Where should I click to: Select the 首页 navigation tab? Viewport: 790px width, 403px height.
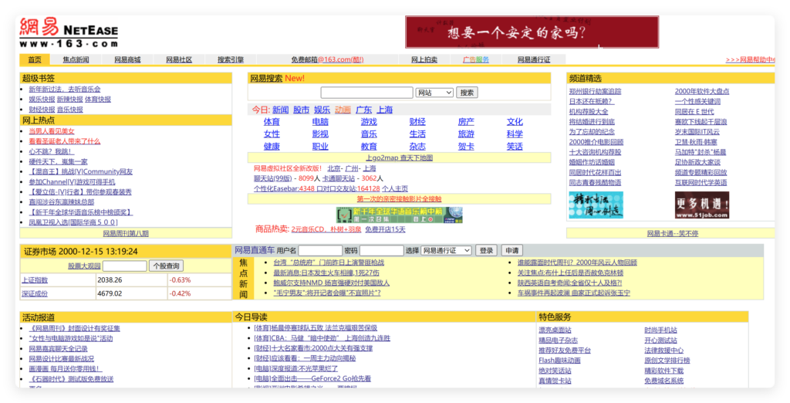point(35,59)
